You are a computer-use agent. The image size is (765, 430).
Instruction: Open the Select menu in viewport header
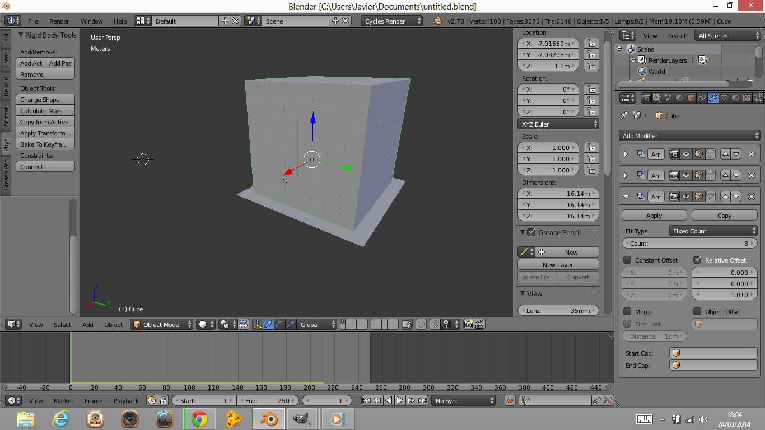62,324
